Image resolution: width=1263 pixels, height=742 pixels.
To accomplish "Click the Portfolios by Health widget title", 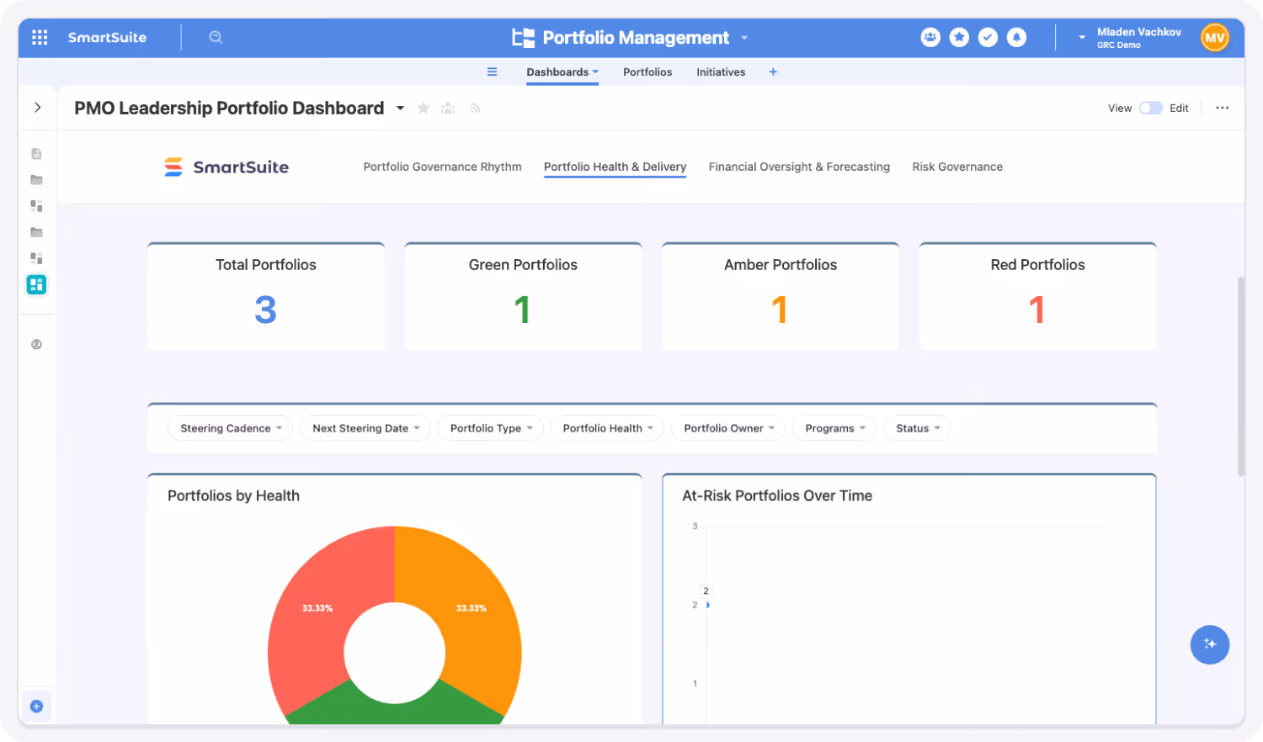I will [x=233, y=496].
